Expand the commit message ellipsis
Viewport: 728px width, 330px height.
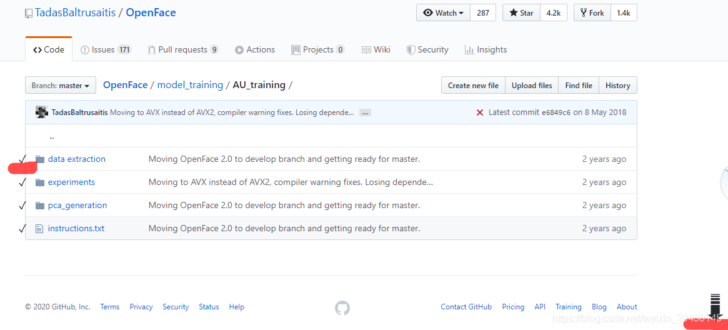coord(365,112)
